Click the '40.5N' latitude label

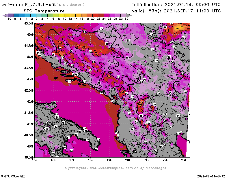pyautogui.click(x=29, y=135)
